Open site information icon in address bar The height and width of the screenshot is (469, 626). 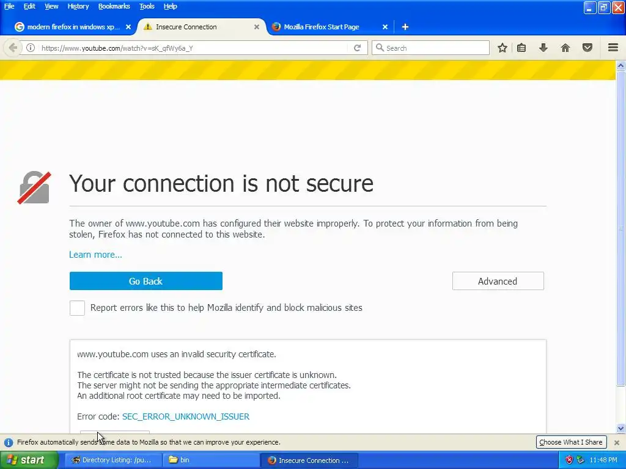coord(31,48)
